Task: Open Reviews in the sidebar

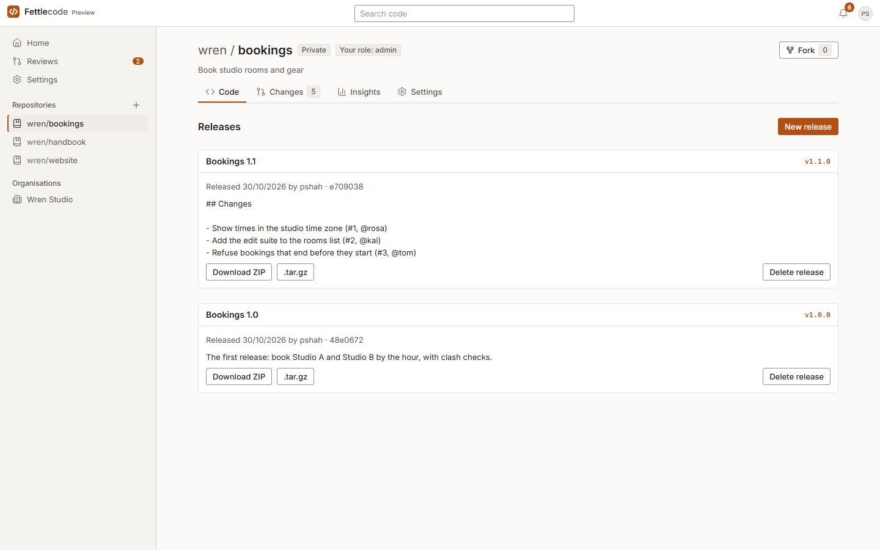Action: (78, 61)
